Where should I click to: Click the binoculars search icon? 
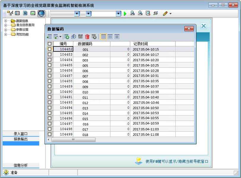[x=133, y=14]
